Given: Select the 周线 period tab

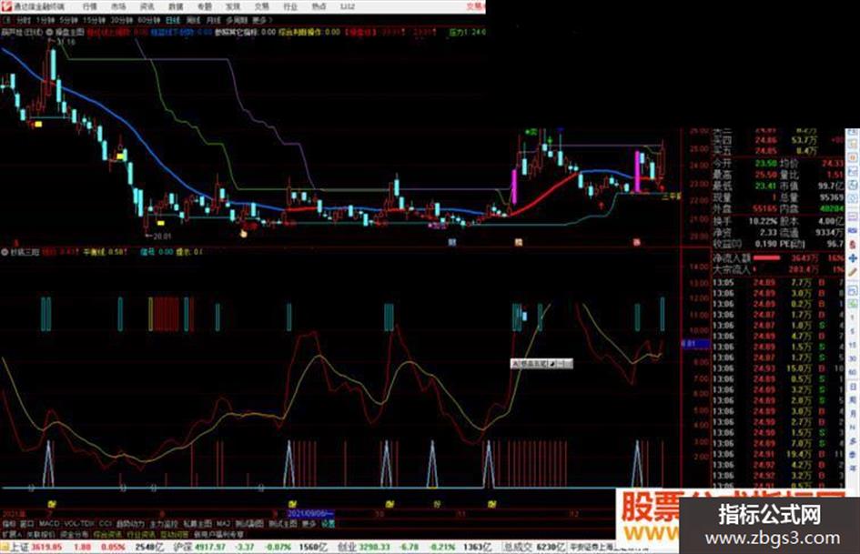Looking at the screenshot, I should [193, 20].
